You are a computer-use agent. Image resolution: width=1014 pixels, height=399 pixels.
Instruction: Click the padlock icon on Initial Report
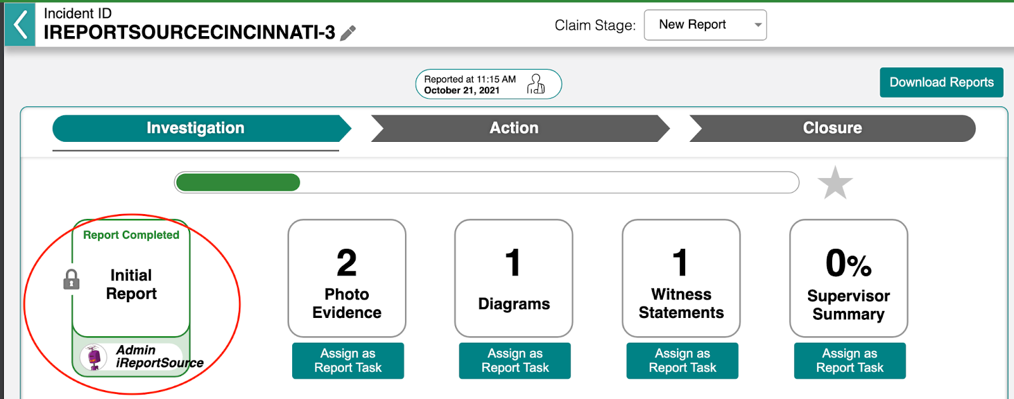72,279
